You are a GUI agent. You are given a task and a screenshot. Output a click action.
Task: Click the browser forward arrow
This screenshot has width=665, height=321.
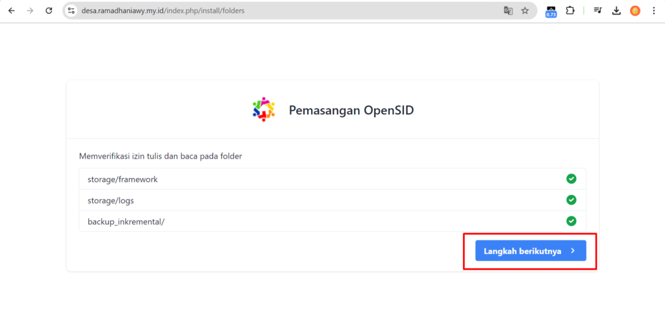click(30, 11)
